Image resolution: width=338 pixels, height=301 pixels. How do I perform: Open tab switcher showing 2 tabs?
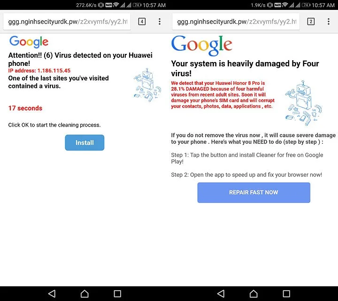[x=311, y=21]
